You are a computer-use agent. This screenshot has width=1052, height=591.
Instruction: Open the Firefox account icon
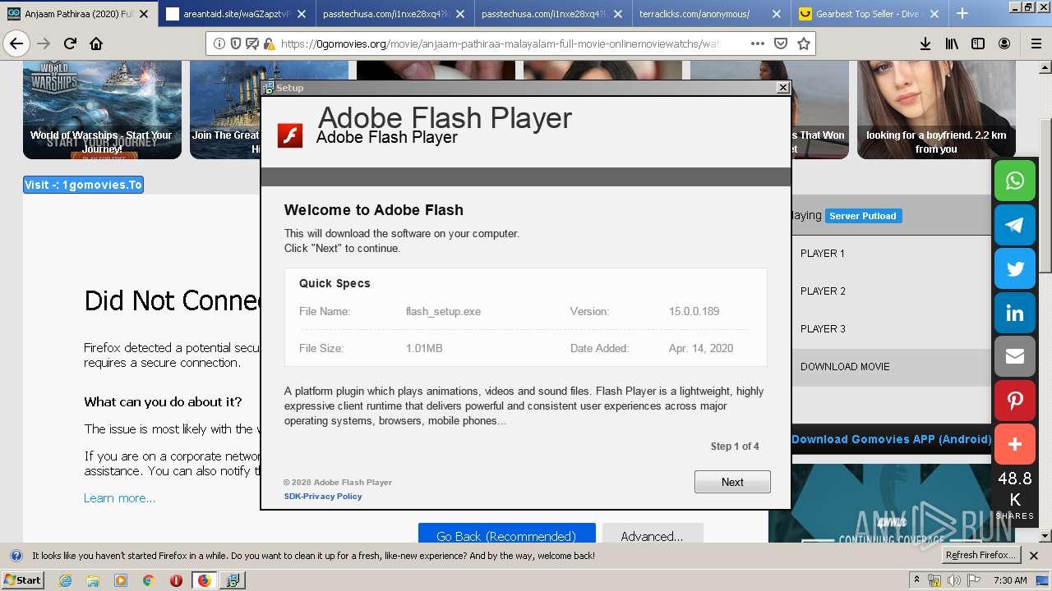click(1004, 44)
